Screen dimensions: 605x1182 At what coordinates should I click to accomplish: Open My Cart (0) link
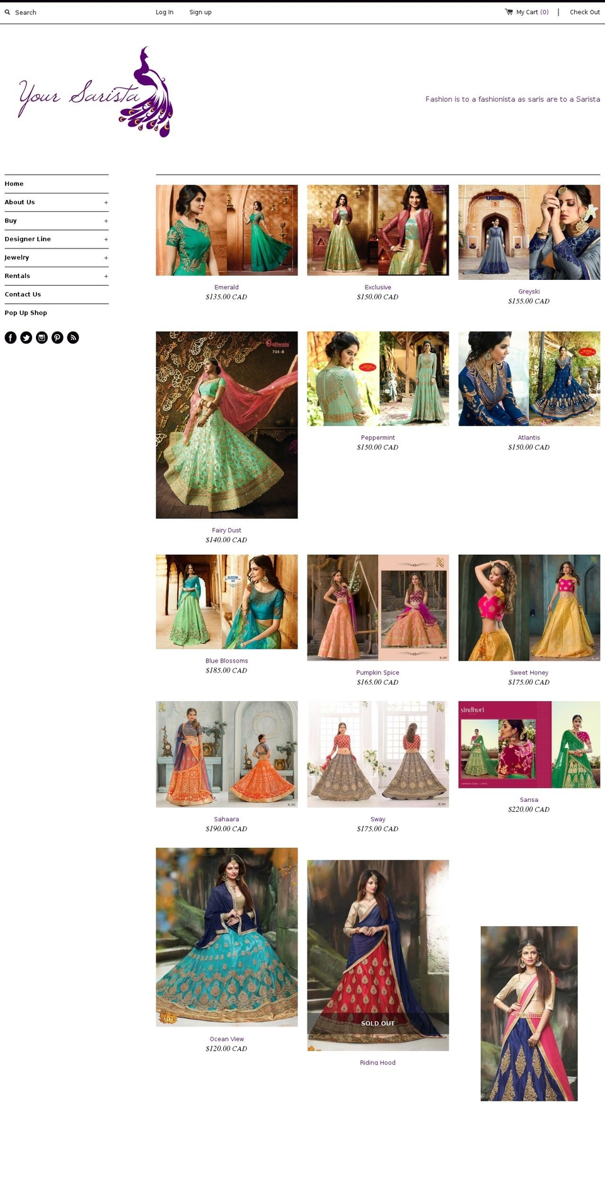pyautogui.click(x=533, y=12)
